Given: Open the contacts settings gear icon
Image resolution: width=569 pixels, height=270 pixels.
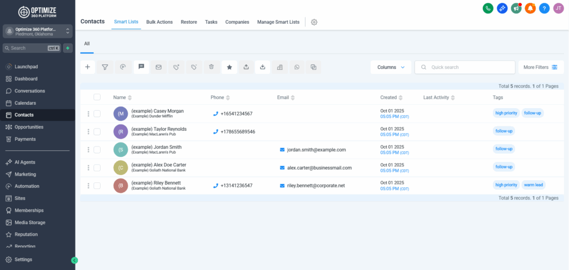Looking at the screenshot, I should click(x=315, y=22).
